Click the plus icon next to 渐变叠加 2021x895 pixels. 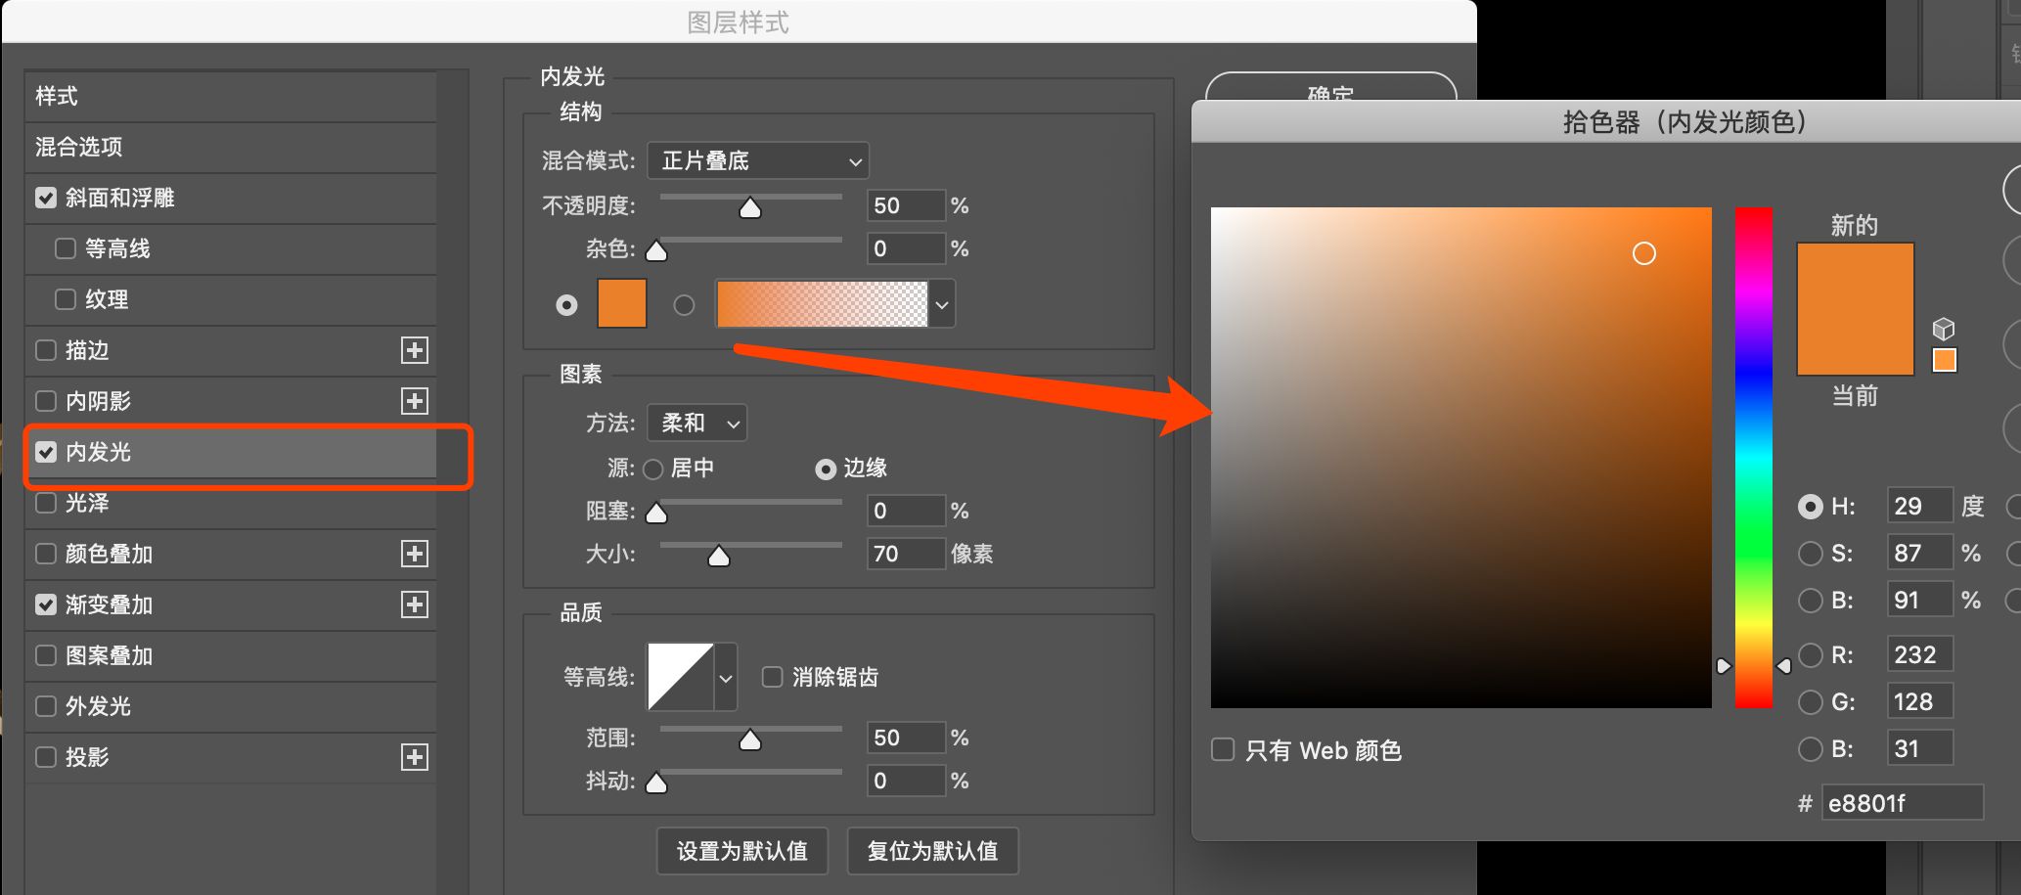[x=415, y=604]
